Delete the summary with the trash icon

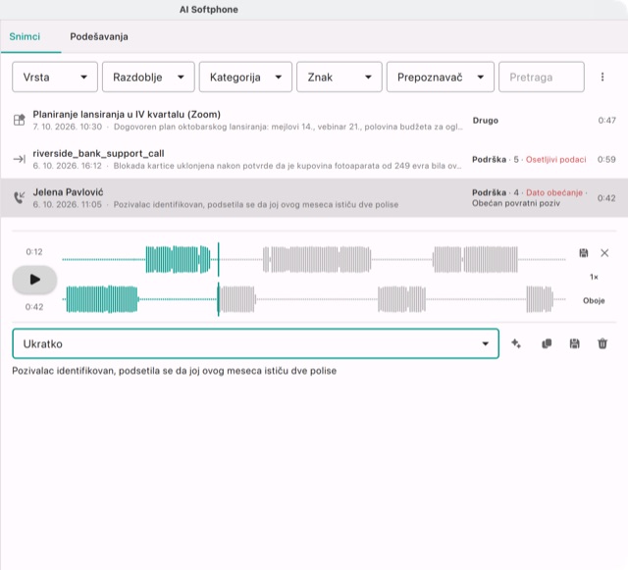(602, 343)
